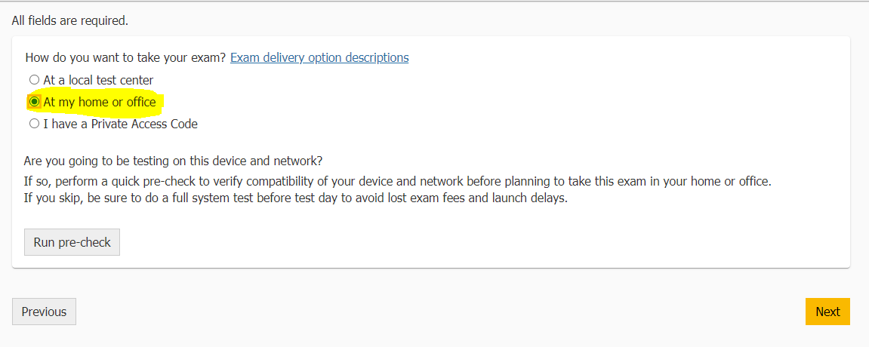869x347 pixels.
Task: Click the "How do you want to take your exam?" question
Action: click(x=126, y=57)
